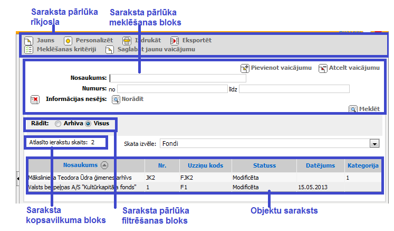Click the Atcelt vaicājumu icon
394x231 pixels.
[x=323, y=68]
